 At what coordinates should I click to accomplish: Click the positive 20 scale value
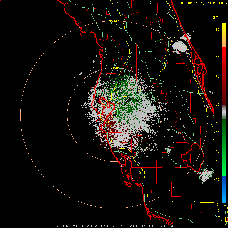pos(218,95)
